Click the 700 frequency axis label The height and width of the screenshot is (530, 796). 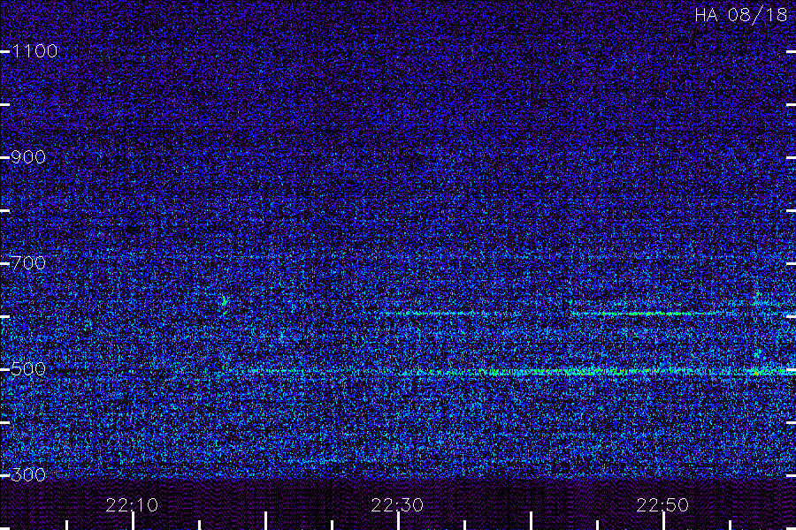pos(28,262)
